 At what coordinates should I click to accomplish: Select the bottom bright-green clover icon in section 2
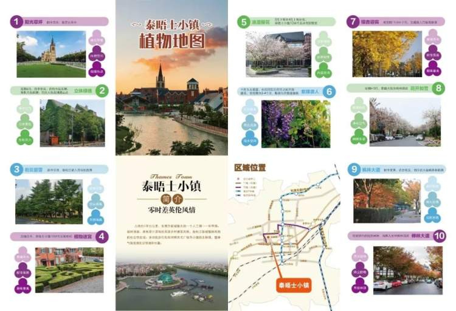click(25, 137)
